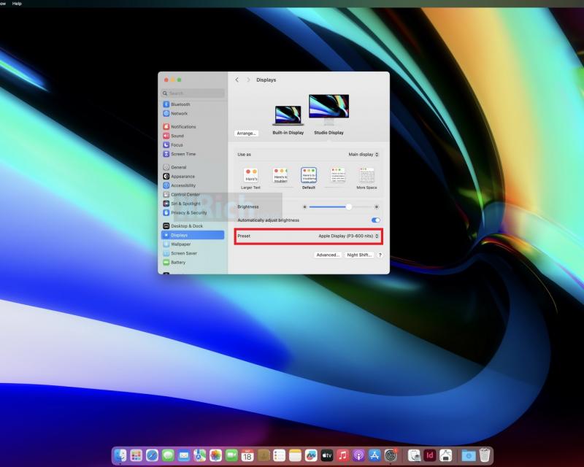This screenshot has width=584, height=467.
Task: Go to Screen Time settings
Action: (182, 154)
